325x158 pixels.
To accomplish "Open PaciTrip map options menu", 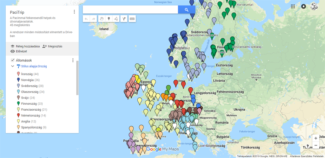I will [74, 12].
